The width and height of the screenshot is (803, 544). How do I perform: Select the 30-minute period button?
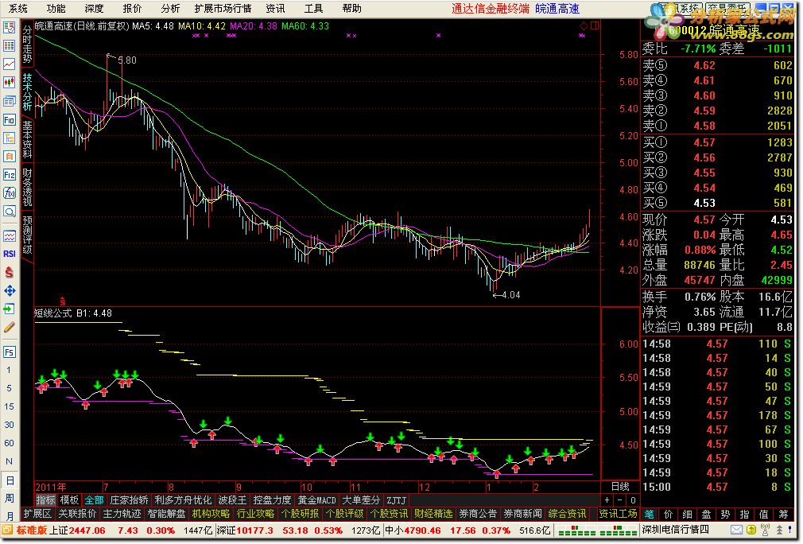coord(9,425)
